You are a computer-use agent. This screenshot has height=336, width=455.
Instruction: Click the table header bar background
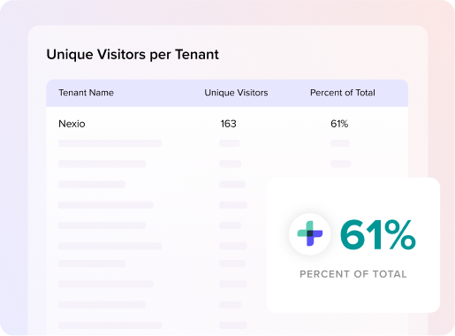click(x=227, y=93)
